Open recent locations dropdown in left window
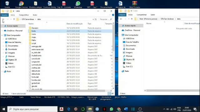 (x=11, y=19)
